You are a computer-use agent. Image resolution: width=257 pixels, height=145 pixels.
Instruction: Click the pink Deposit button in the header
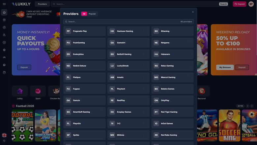pyautogui.click(x=240, y=4)
